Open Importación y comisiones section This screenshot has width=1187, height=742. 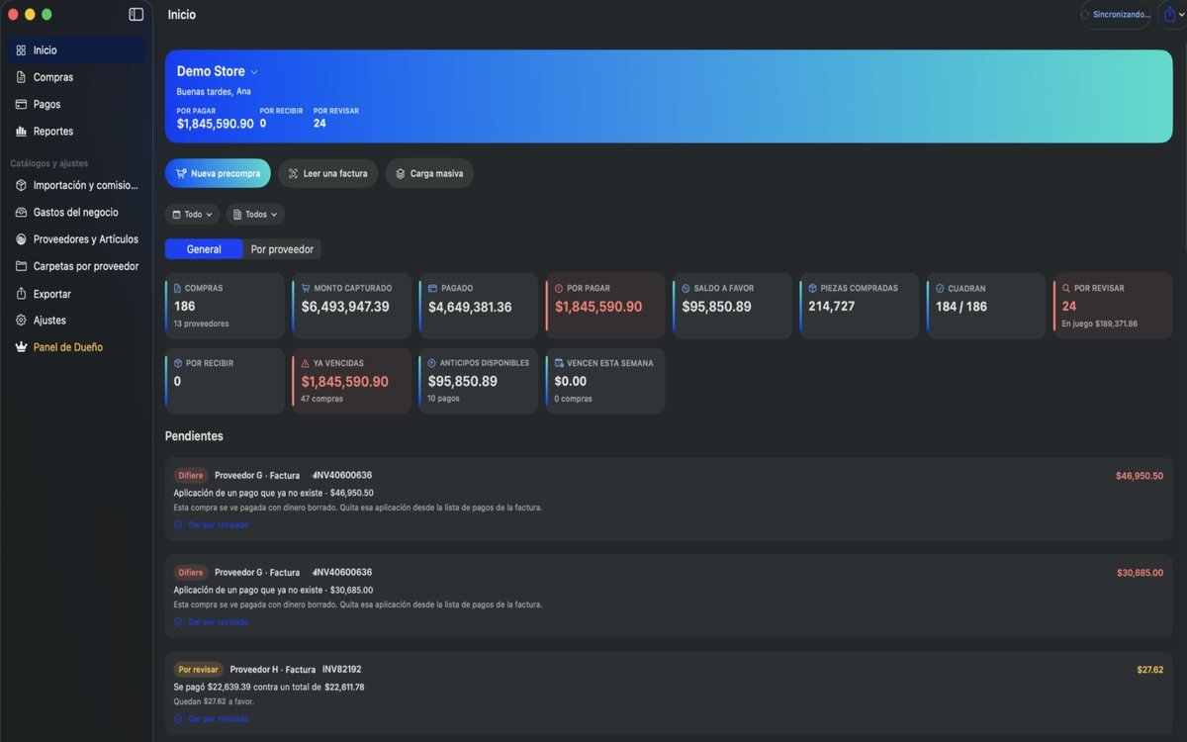(x=76, y=185)
